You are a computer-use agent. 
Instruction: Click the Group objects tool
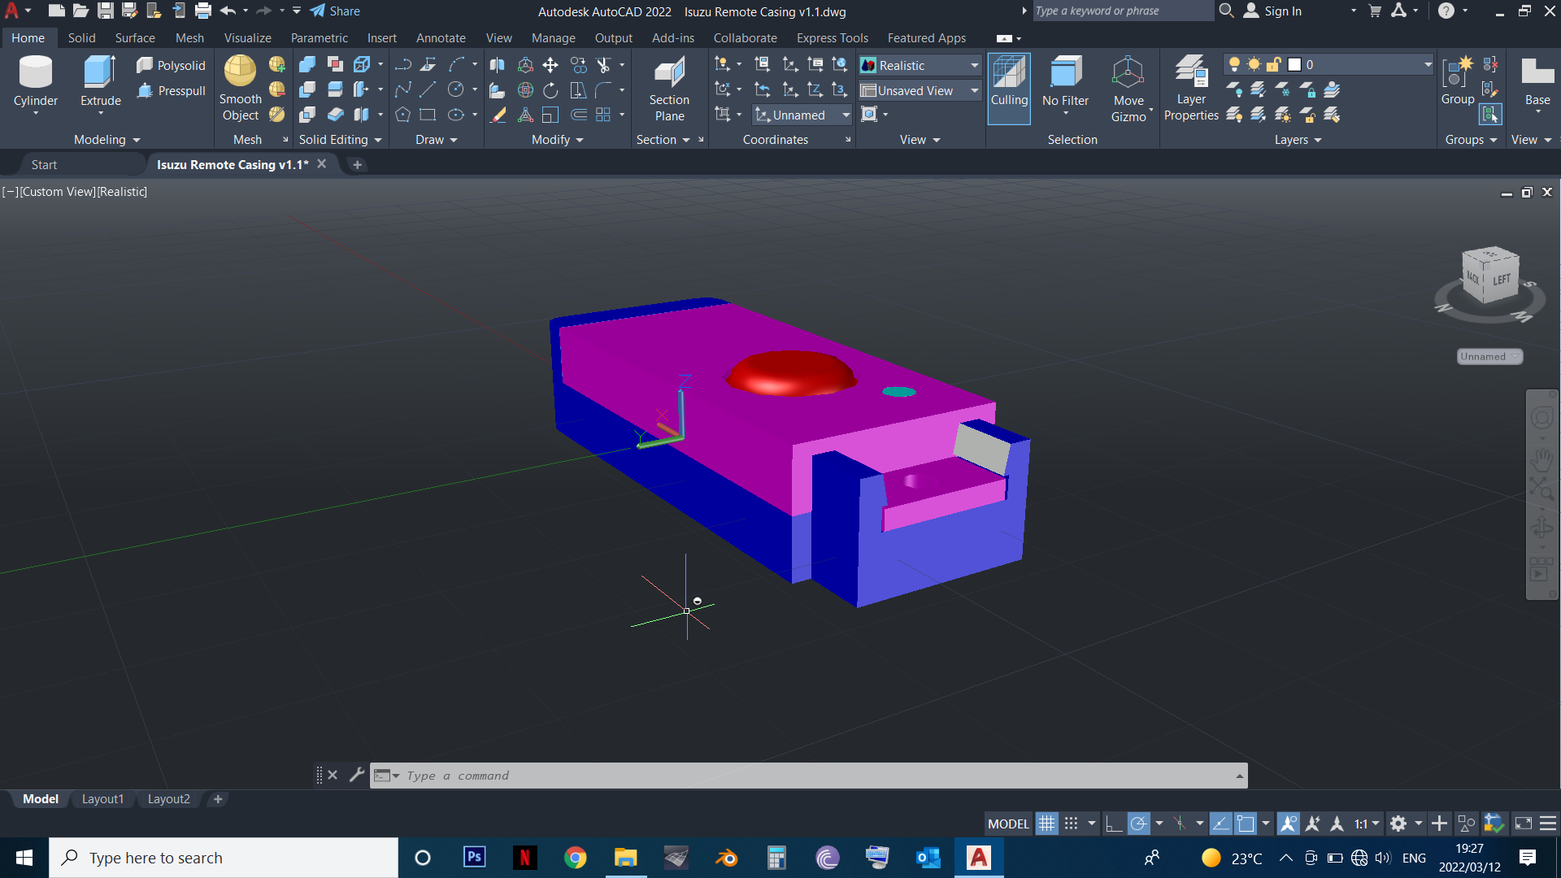(1458, 81)
